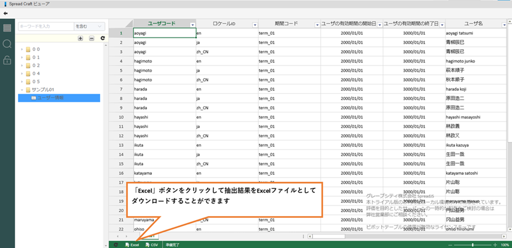The height and width of the screenshot is (248, 512).
Task: Expand the 0 0 folder
Action: 22,49
